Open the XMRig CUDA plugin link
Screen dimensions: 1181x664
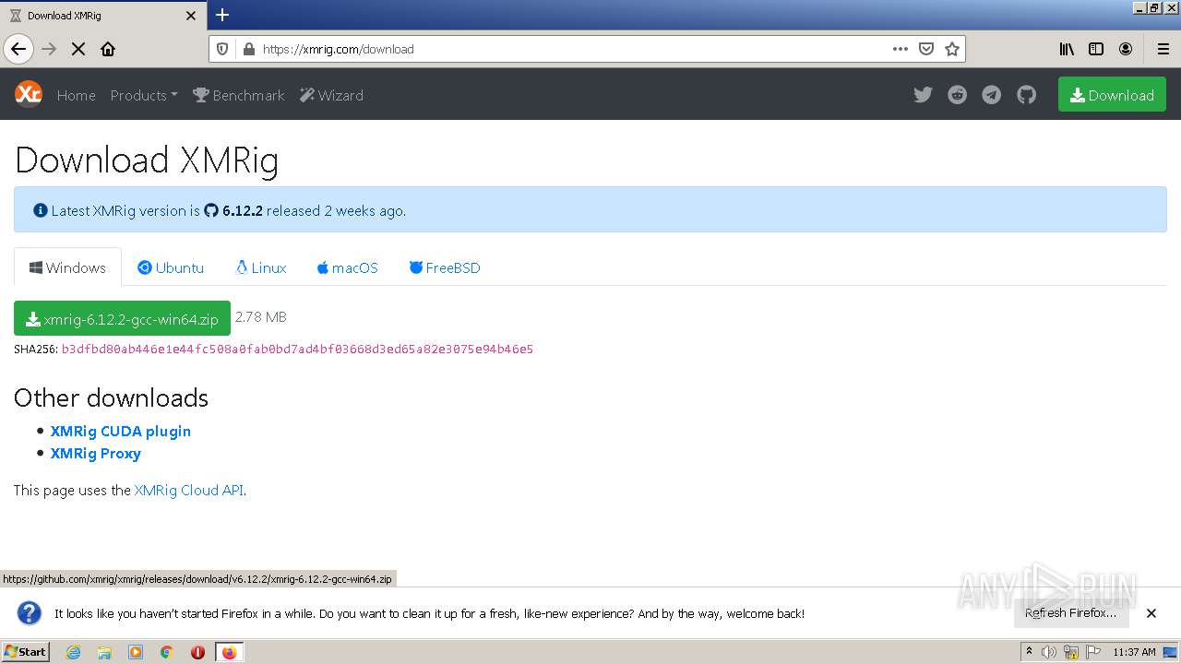point(121,431)
